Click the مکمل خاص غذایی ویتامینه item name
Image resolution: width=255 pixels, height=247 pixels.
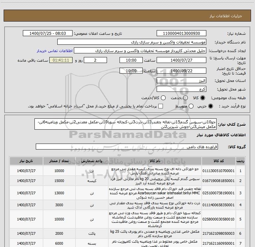[x=155, y=234]
